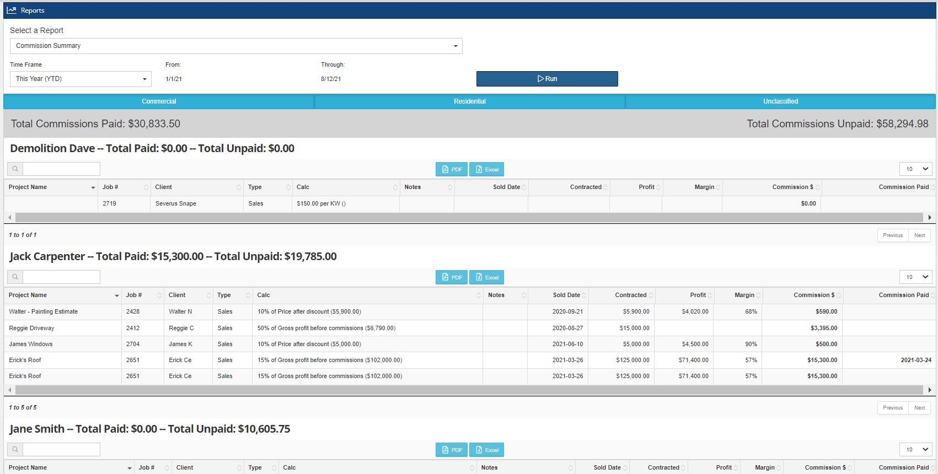The image size is (938, 474).
Task: Click the Through date 8/12/21
Action: 331,79
